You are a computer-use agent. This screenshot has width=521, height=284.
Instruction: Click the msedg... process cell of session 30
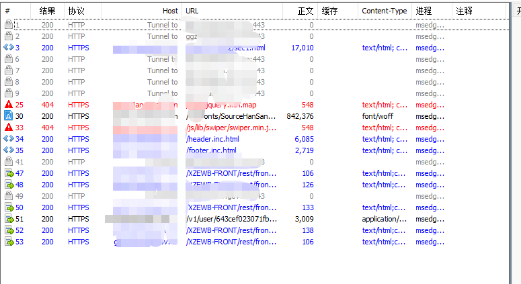tap(430, 116)
